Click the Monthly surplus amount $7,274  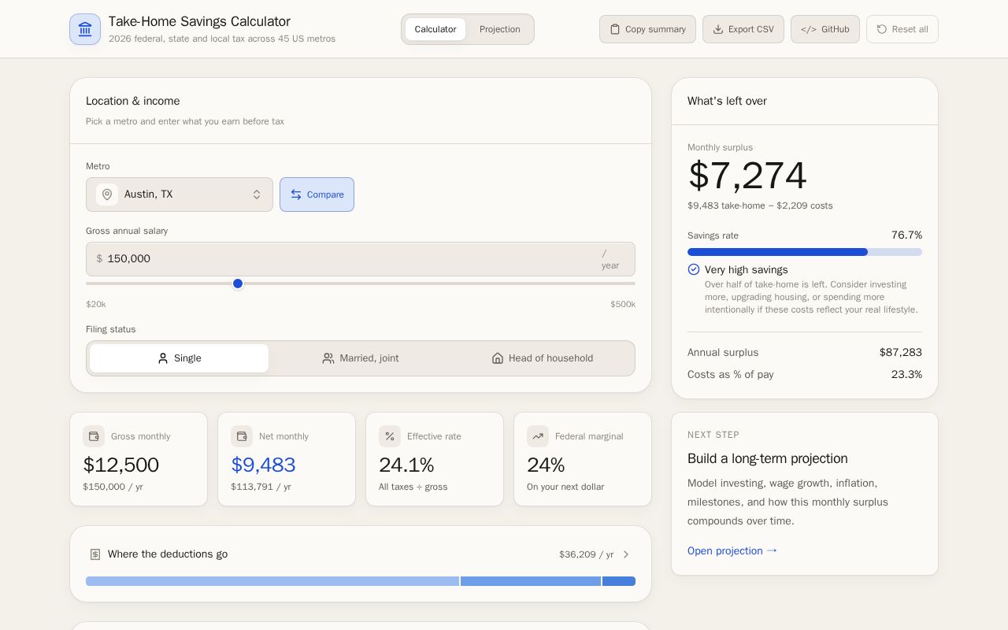747,175
